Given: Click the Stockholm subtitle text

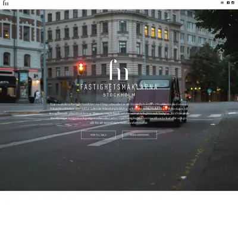Looking at the screenshot, I should 119,95.
